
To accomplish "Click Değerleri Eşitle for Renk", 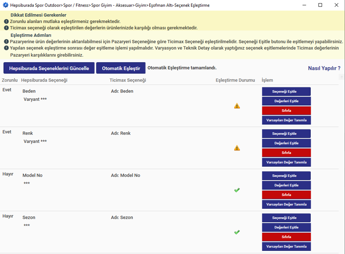I will coord(286,143).
